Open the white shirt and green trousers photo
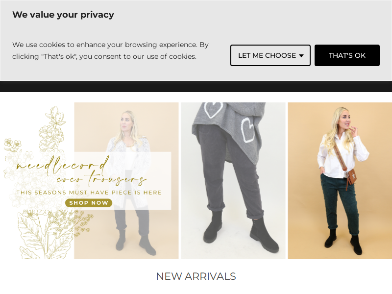The height and width of the screenshot is (294, 392). tap(340, 181)
